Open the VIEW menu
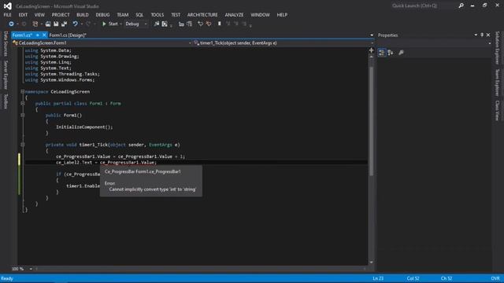504x283 pixels. point(39,15)
